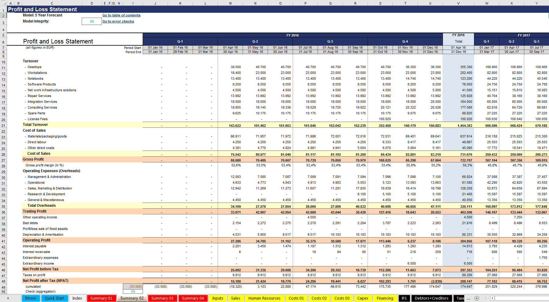Screen dimensions: 549x302
Task: Follow the Go to error checks link
Action: point(118,21)
